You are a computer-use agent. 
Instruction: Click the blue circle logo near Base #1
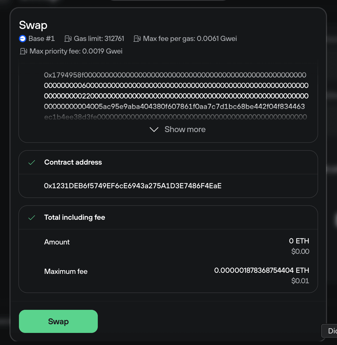coord(23,38)
